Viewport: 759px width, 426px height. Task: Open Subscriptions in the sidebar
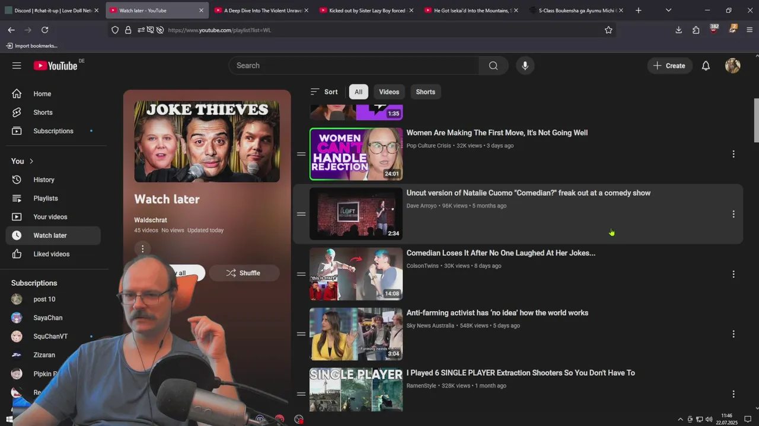pyautogui.click(x=53, y=131)
